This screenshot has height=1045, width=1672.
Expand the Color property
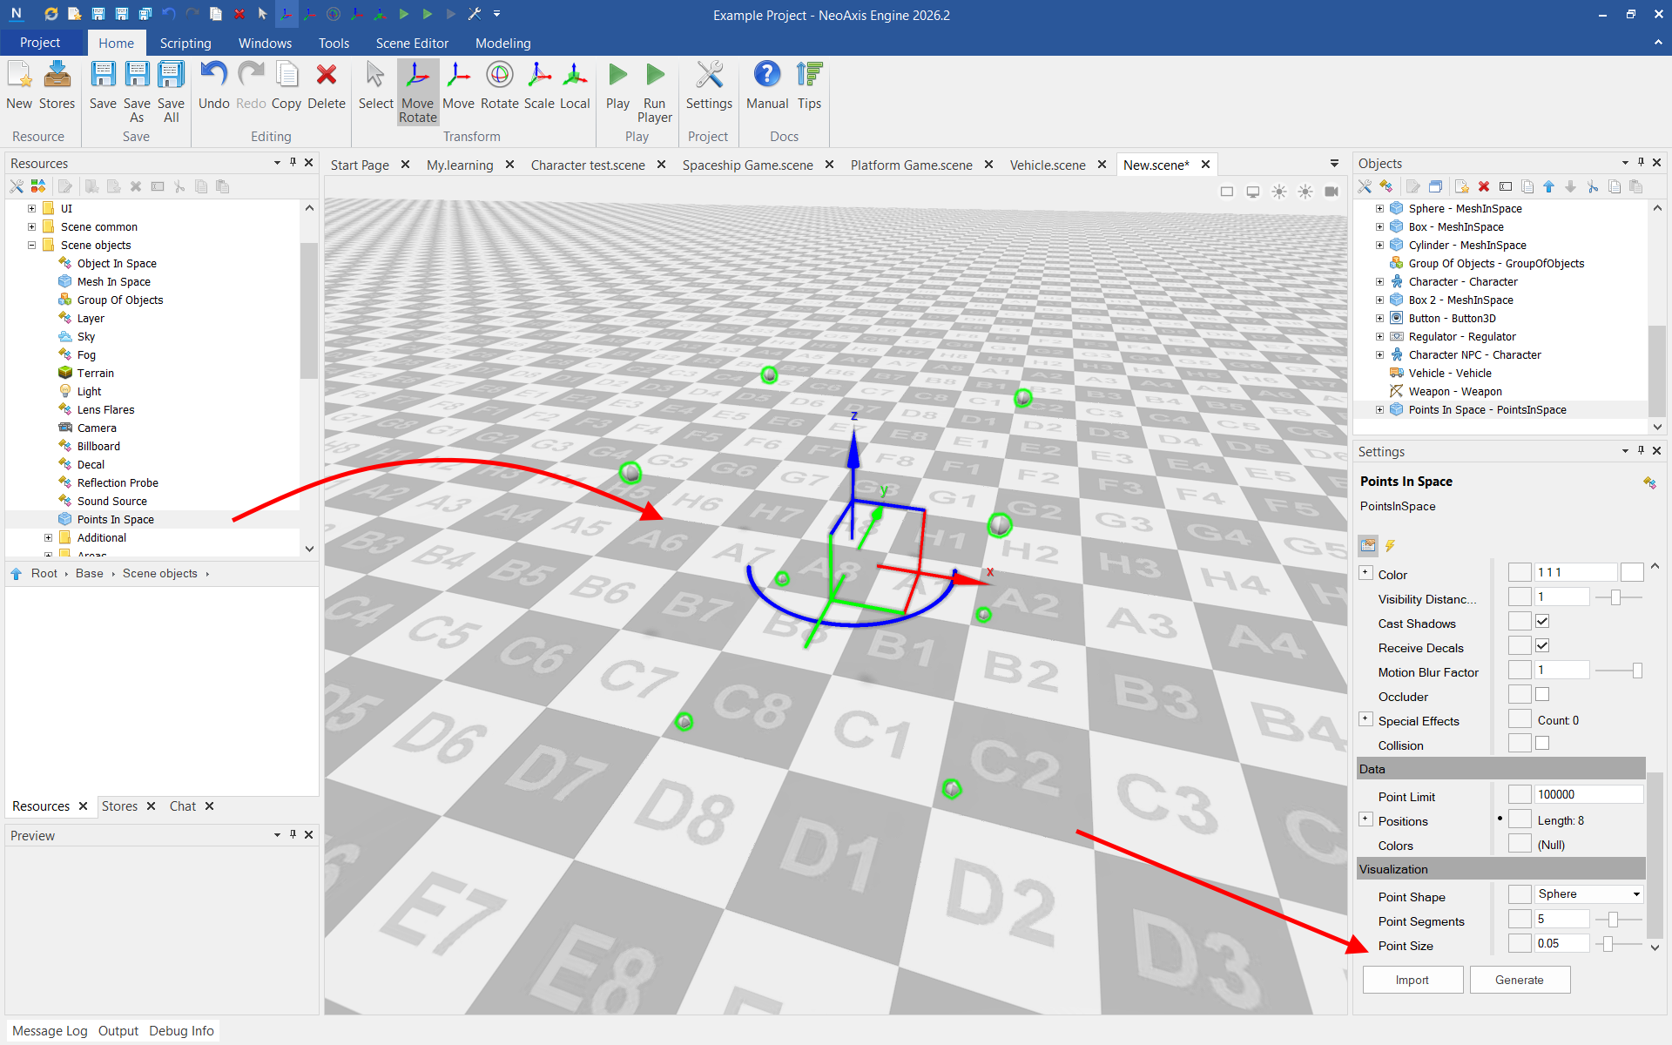point(1365,572)
